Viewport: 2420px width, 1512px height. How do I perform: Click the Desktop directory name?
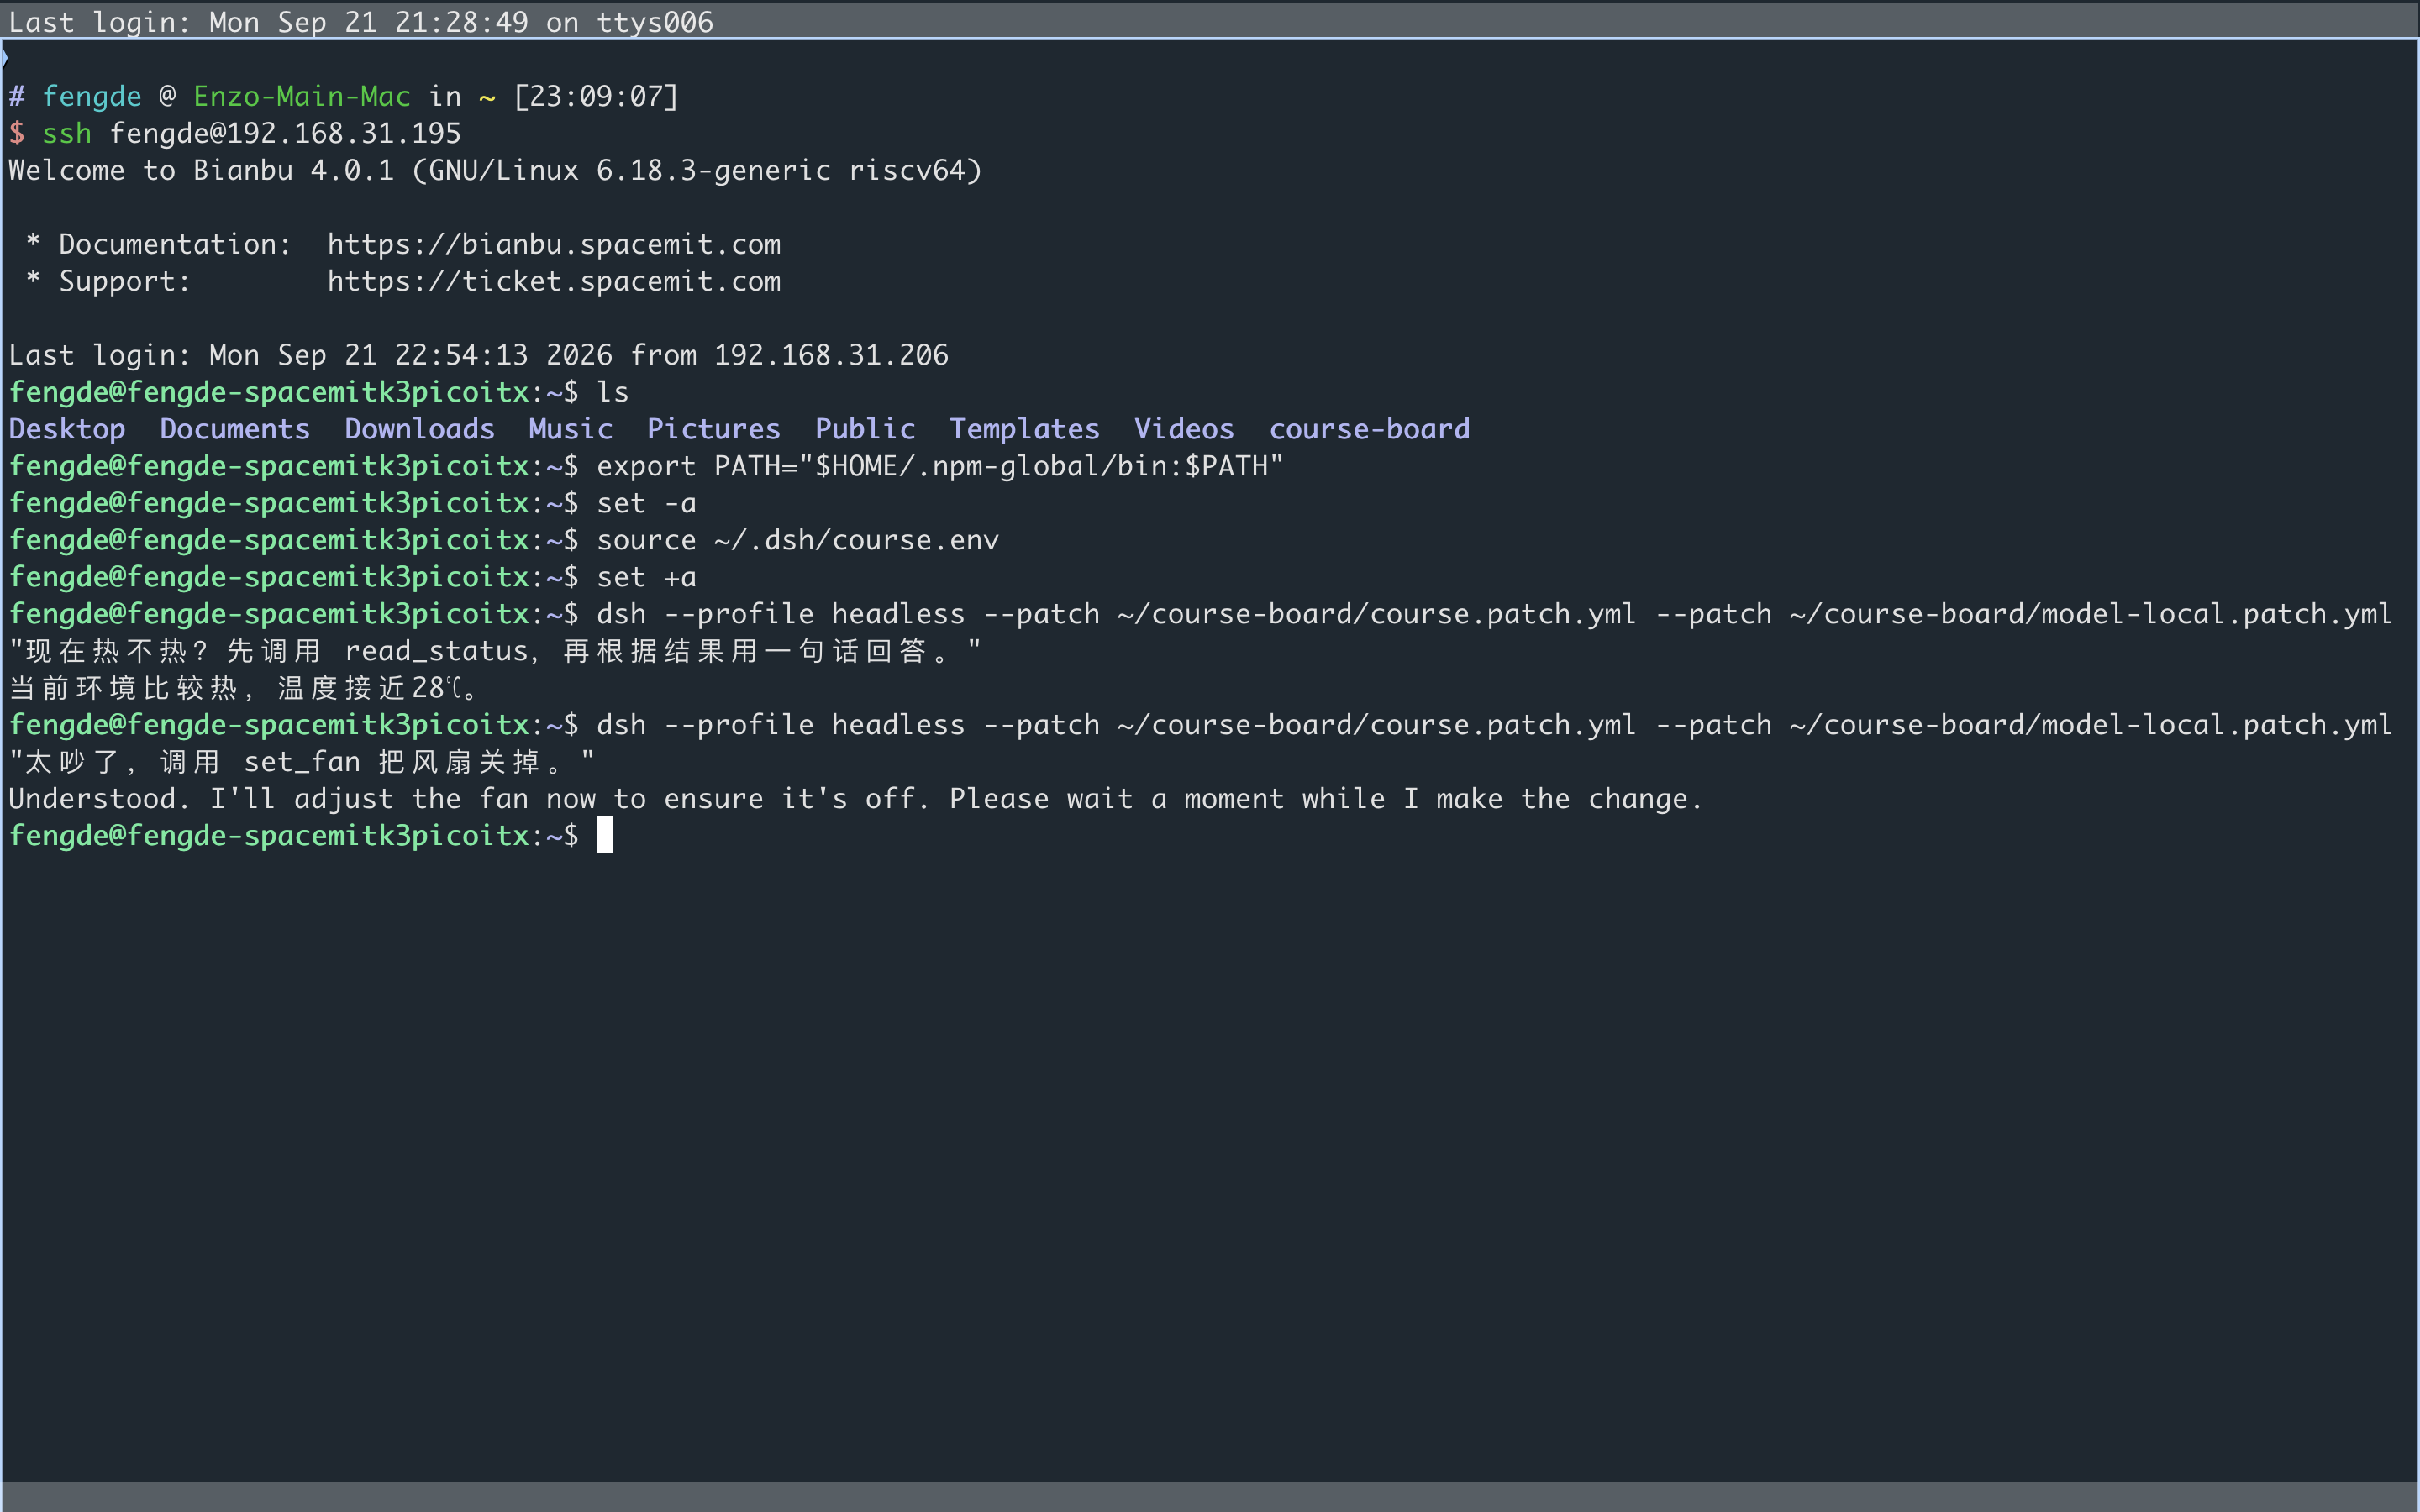pyautogui.click(x=67, y=429)
